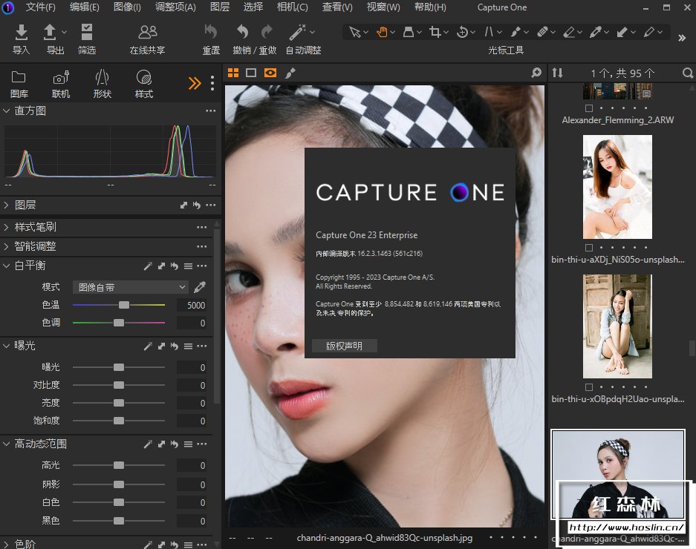Tick checkbox under Alexander_Flemming_2.ARW thumbnail
696x549 pixels.
coord(588,108)
